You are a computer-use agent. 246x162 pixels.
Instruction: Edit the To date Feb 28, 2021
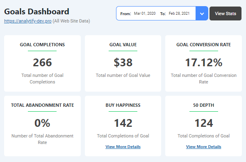(x=179, y=13)
